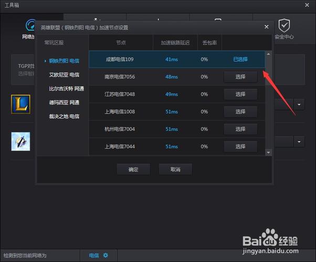Click the 电信 network type link in status bar
Image resolution: width=316 pixels, height=262 pixels.
point(94,256)
